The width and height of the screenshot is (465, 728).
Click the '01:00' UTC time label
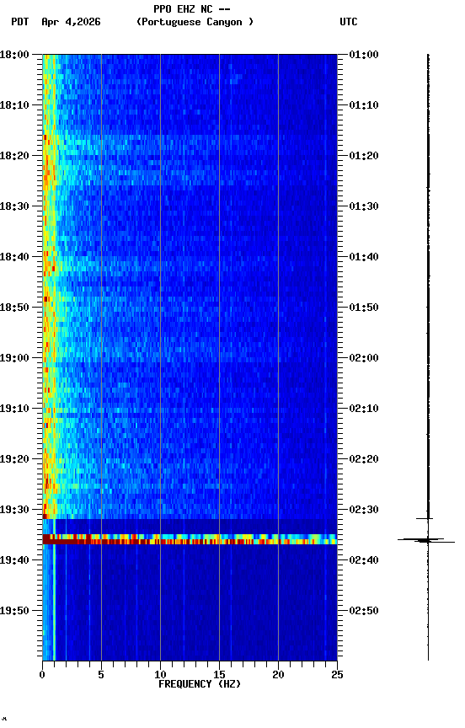pyautogui.click(x=364, y=55)
